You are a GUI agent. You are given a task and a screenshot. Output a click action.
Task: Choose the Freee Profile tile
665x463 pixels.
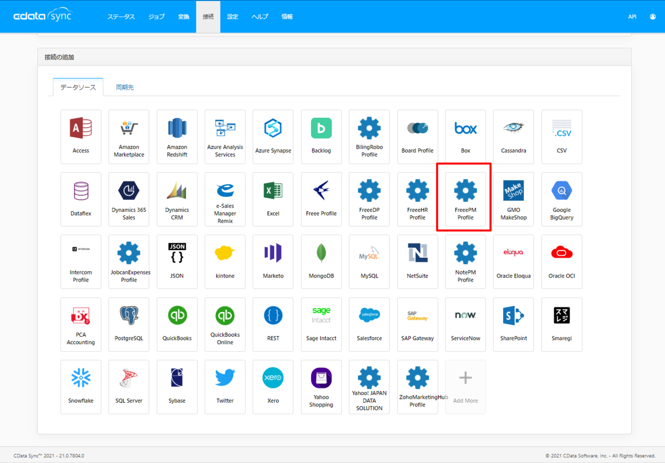321,199
